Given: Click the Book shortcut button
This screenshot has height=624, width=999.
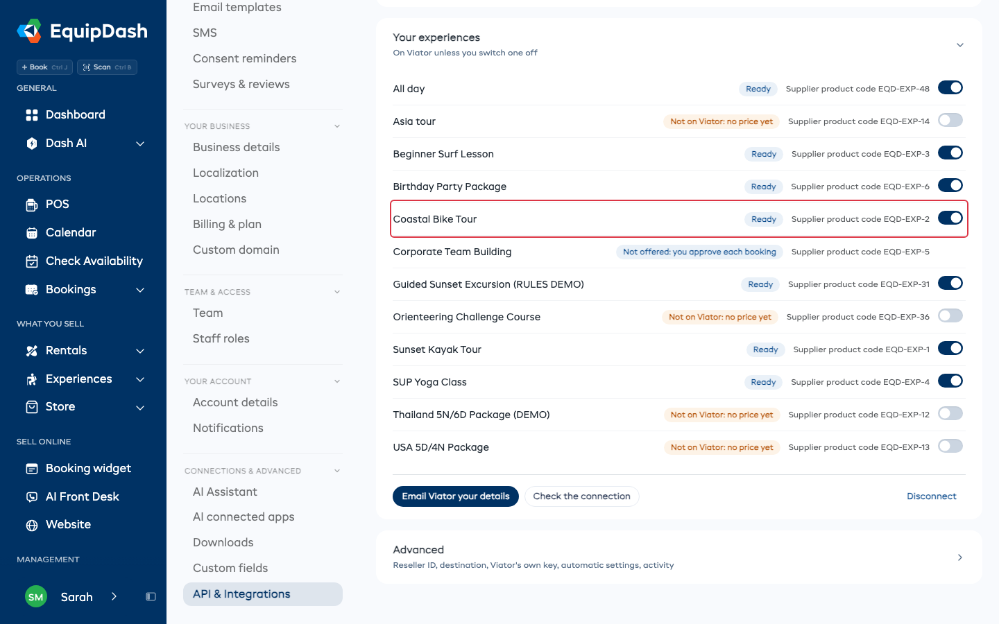Looking at the screenshot, I should 44,67.
